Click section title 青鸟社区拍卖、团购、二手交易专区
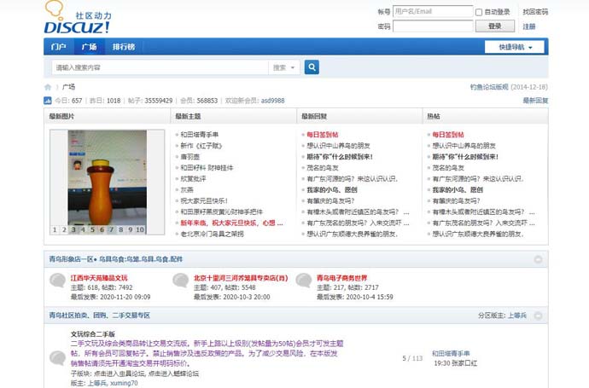 pos(100,316)
